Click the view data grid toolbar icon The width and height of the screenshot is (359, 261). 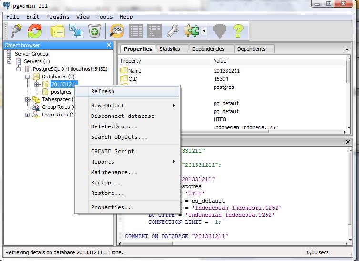click(x=136, y=30)
